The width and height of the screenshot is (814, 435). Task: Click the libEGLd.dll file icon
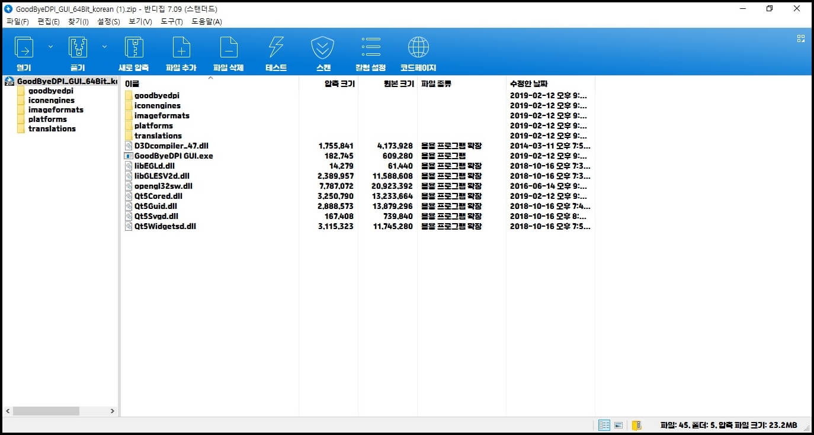tap(129, 166)
